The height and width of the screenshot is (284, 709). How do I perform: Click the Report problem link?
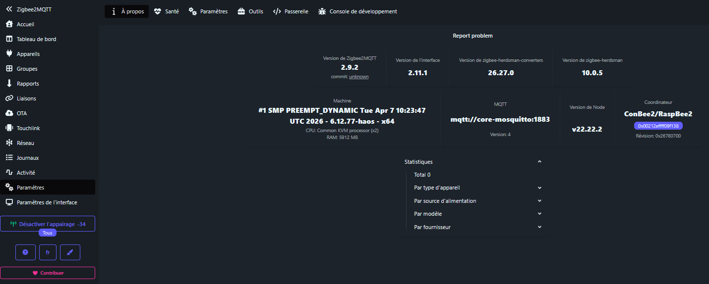(473, 36)
